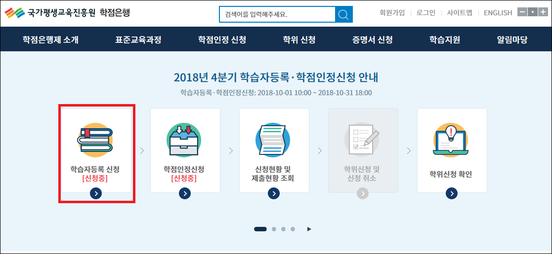Open the 알림마당 menu

tap(512, 40)
